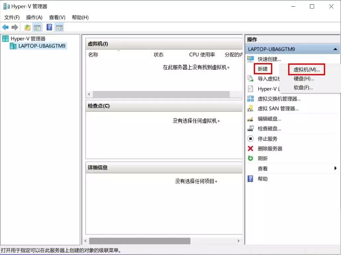Click the highlighted 新建 action
The height and width of the screenshot is (255, 341).
[263, 69]
